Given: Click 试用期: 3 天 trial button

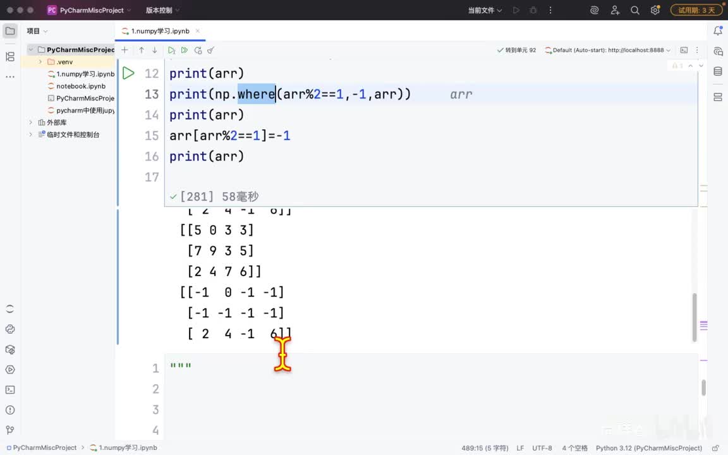Looking at the screenshot, I should pyautogui.click(x=697, y=10).
